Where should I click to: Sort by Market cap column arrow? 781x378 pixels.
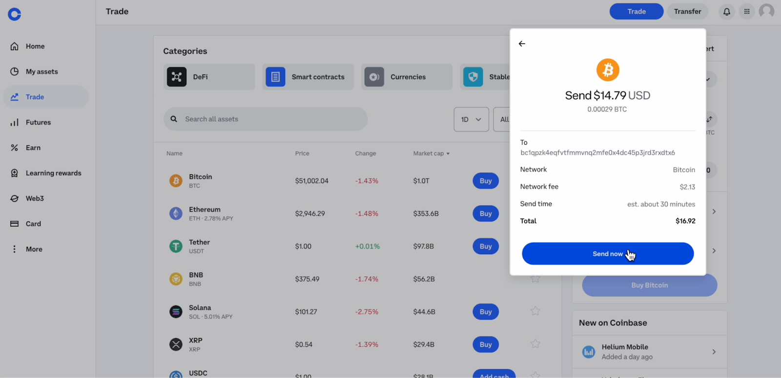(448, 154)
